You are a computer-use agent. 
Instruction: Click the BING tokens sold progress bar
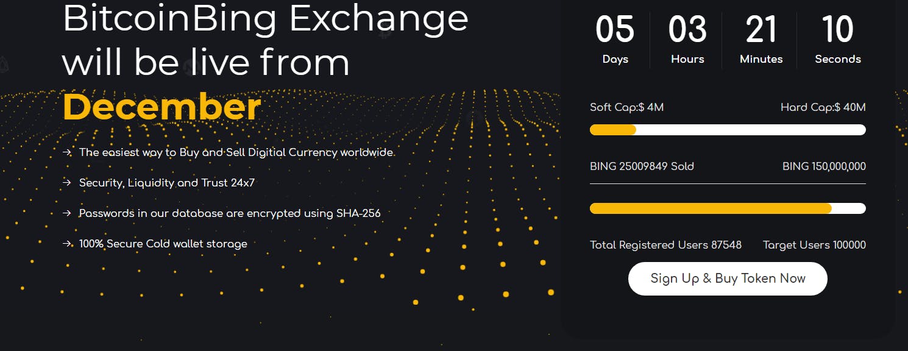point(728,208)
